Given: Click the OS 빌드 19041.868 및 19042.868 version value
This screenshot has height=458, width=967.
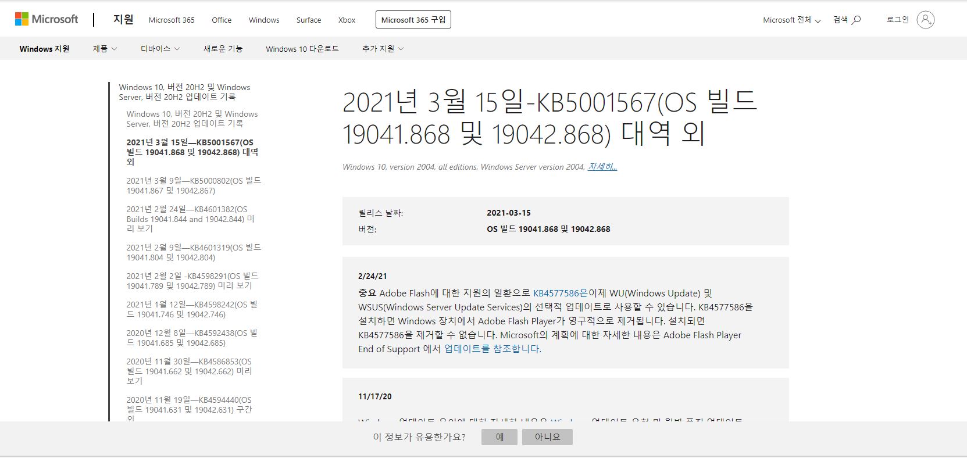Looking at the screenshot, I should click(548, 229).
